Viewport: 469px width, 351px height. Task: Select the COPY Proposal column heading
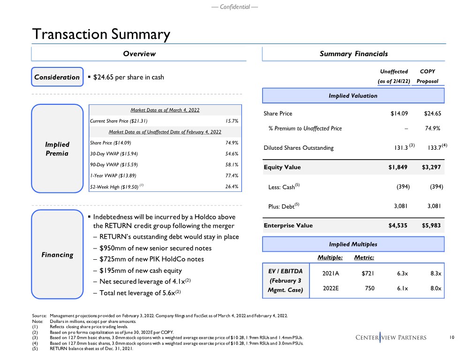click(427, 76)
